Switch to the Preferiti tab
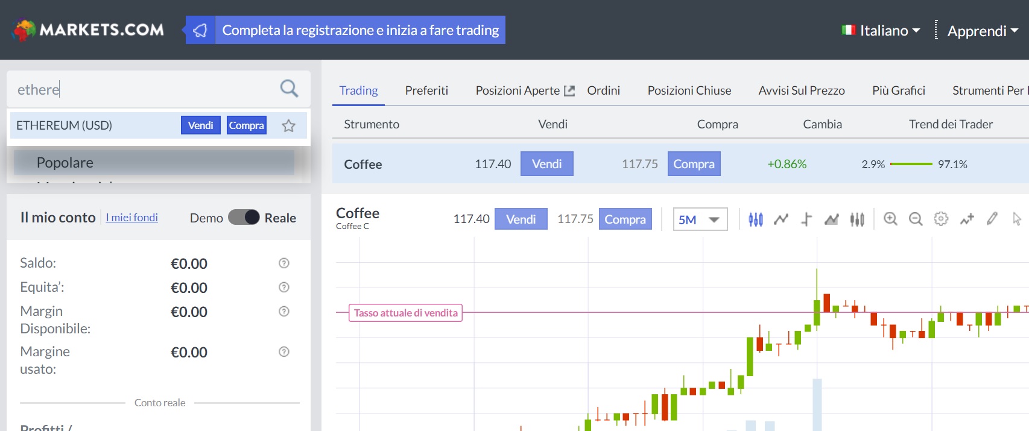 (x=426, y=90)
